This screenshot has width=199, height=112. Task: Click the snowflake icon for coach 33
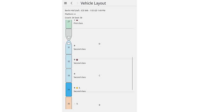[x=74, y=74]
